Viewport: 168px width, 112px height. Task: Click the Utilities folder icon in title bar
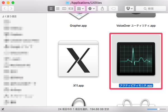(x=67, y=3)
